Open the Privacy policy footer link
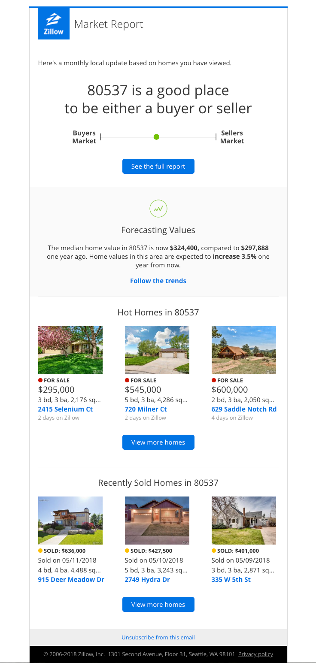The width and height of the screenshot is (316, 663). pos(255,654)
